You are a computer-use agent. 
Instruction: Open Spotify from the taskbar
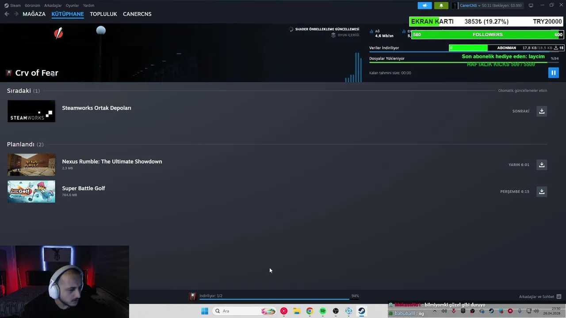point(323,311)
